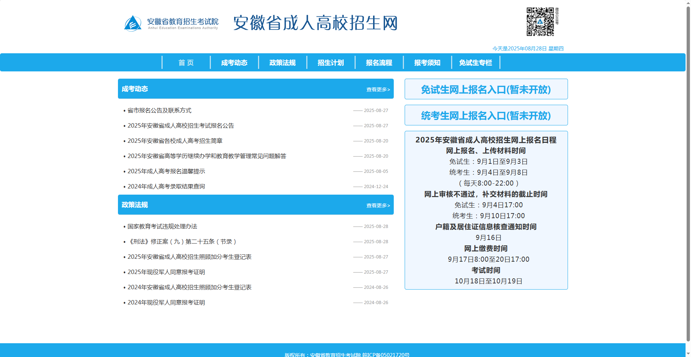Expand 查看更多 in the 成考动态 section

pyautogui.click(x=377, y=89)
